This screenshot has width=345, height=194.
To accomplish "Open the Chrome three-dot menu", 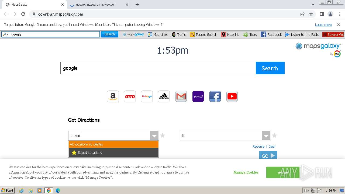I will point(339,14).
